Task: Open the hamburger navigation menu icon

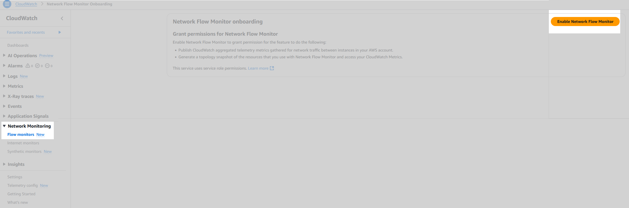Action: coord(7,4)
